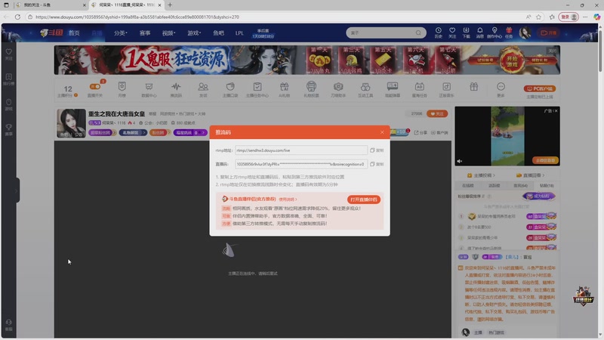Open 任务 red gift icon in header

click(509, 32)
